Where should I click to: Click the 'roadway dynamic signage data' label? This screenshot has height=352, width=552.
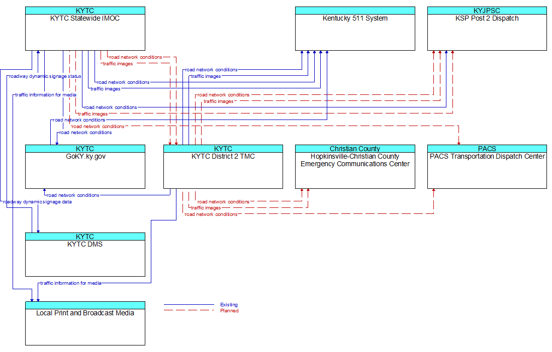coord(37,202)
